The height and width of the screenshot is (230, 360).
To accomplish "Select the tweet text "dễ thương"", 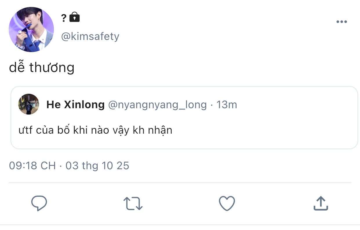I will (x=42, y=68).
